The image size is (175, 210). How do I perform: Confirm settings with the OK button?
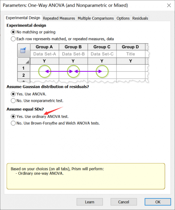[x=158, y=202]
